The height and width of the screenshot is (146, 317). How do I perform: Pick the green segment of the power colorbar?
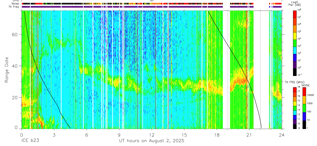click(x=295, y=43)
